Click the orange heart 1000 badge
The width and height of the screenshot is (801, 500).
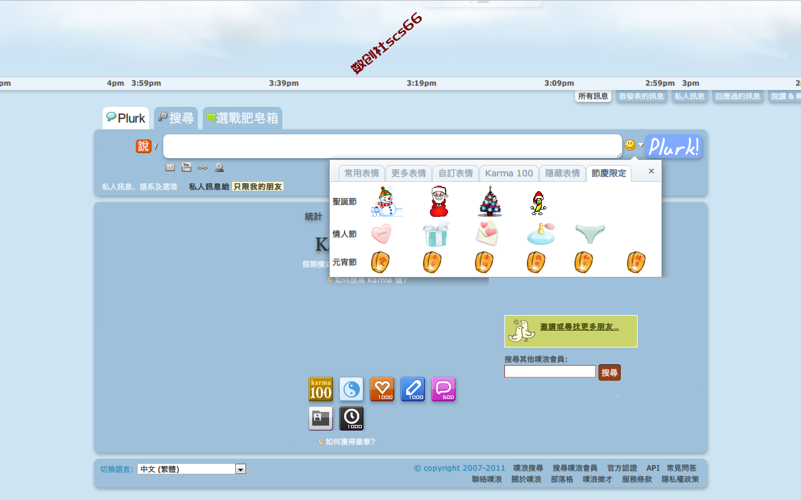pyautogui.click(x=382, y=389)
